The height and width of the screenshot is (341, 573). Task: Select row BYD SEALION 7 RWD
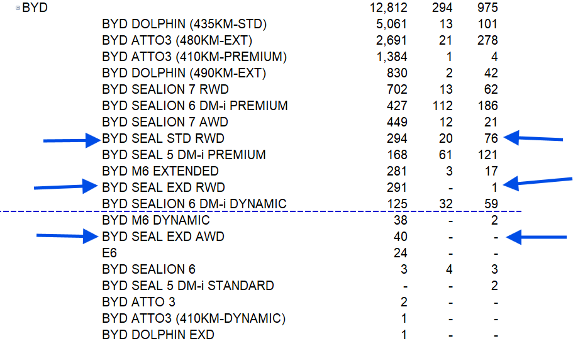coord(165,89)
